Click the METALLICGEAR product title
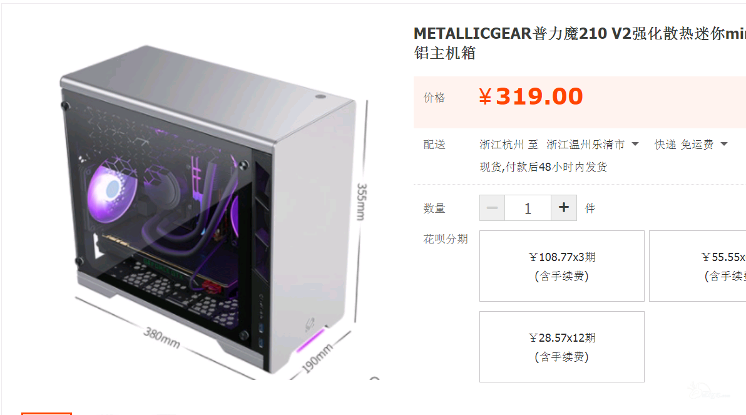Image resolution: width=746 pixels, height=415 pixels. point(580,43)
